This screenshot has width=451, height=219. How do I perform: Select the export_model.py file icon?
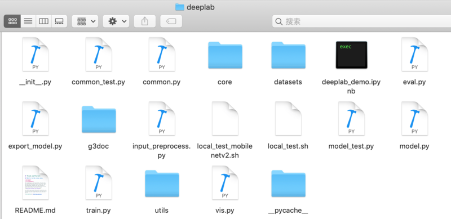(36, 119)
